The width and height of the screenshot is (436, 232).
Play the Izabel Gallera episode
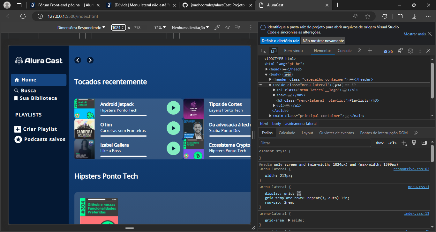point(173,148)
